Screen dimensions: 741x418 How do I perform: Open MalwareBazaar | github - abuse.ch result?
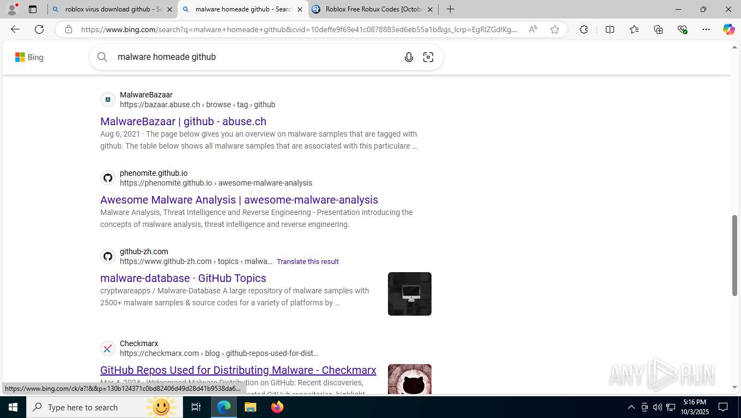(183, 121)
